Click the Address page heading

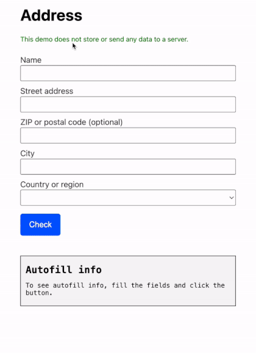[x=51, y=15]
